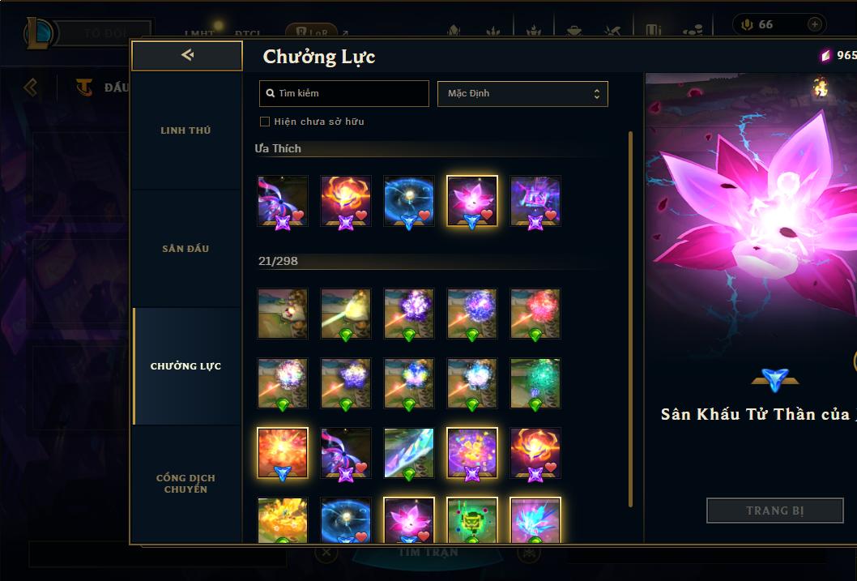
Task: Click the back arrow button above sidebar
Action: coord(187,55)
